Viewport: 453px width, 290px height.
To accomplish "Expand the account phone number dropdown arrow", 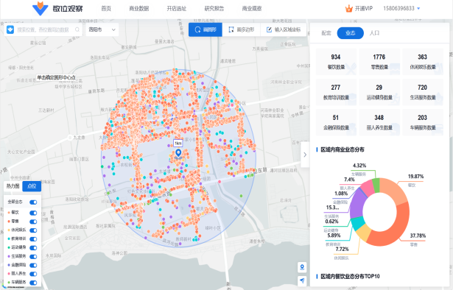I will (x=418, y=9).
